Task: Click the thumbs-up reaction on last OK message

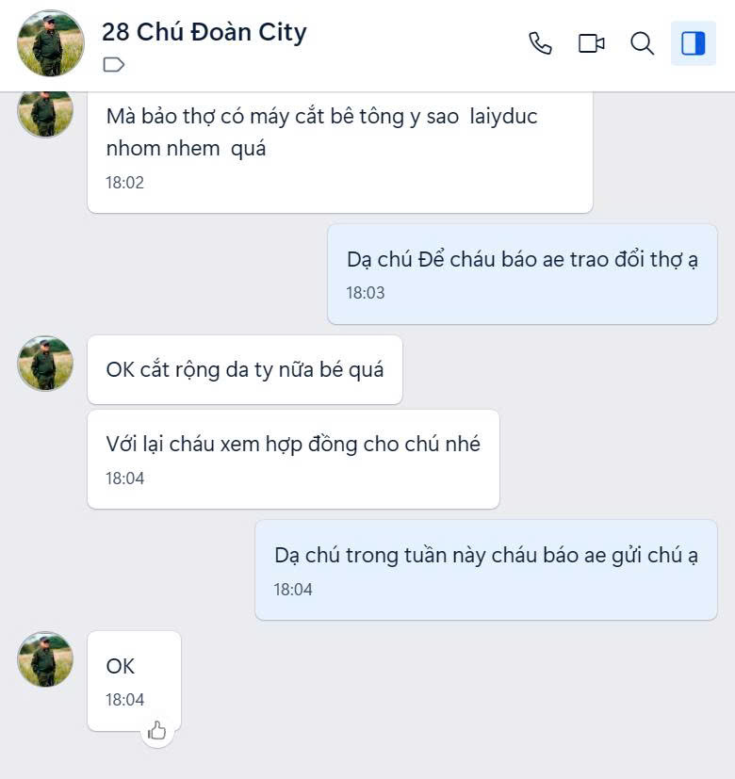Action: [x=157, y=730]
